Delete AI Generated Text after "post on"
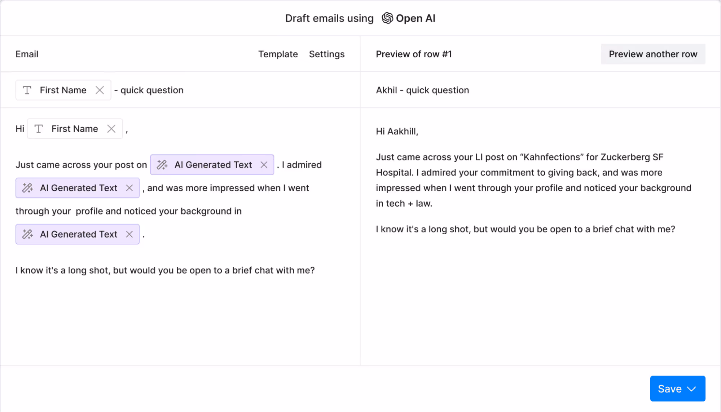 click(264, 165)
